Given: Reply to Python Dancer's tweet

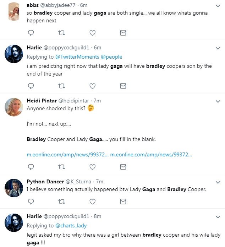Looking at the screenshot, I should point(31,202).
